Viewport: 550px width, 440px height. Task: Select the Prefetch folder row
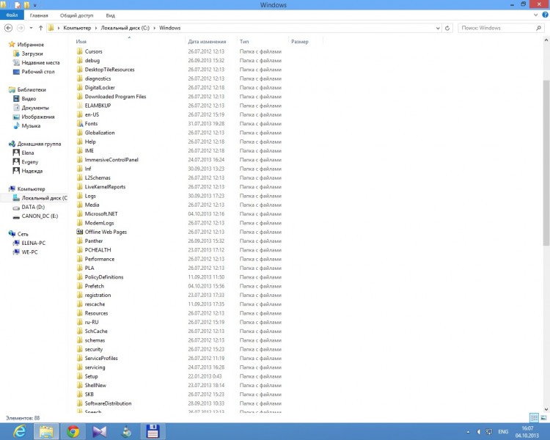(x=179, y=286)
